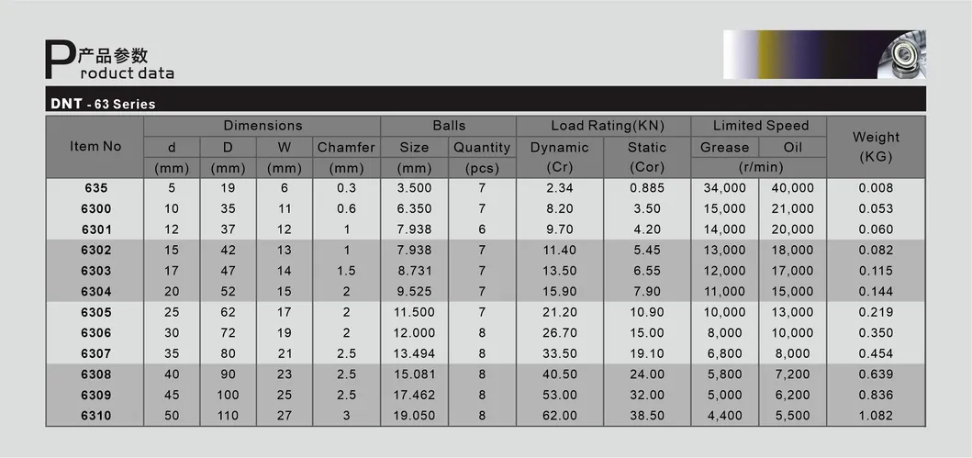Click static load value 7.90
972x458 pixels.
(647, 291)
